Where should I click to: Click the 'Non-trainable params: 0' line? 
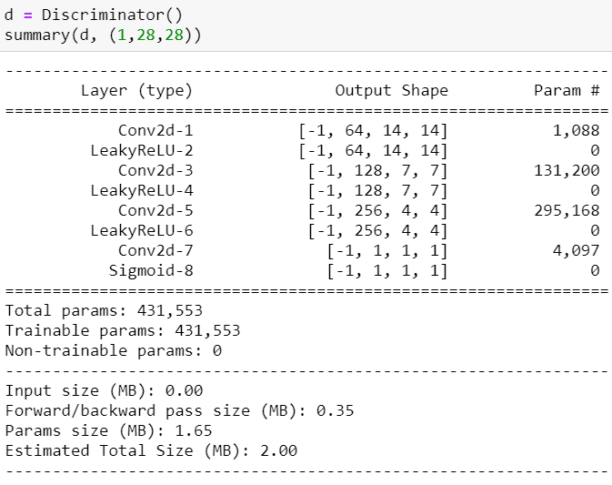coord(113,350)
